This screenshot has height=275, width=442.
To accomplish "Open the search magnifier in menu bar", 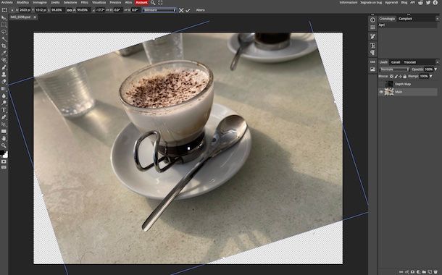I will (x=153, y=3).
